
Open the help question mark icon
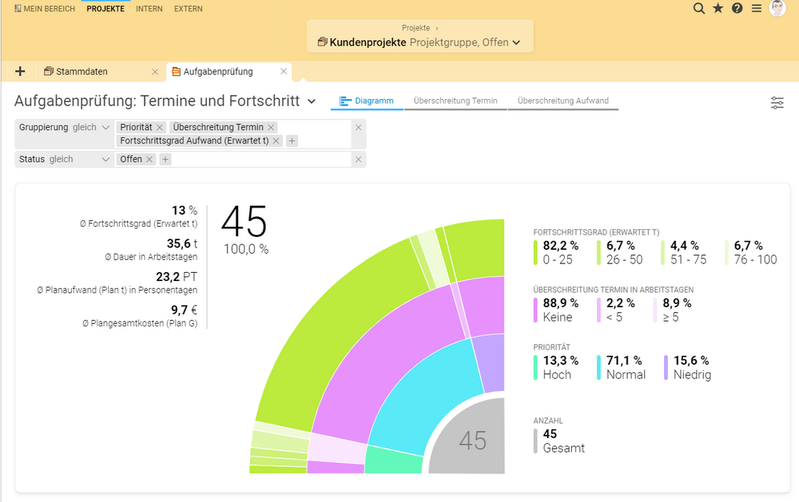(x=737, y=9)
